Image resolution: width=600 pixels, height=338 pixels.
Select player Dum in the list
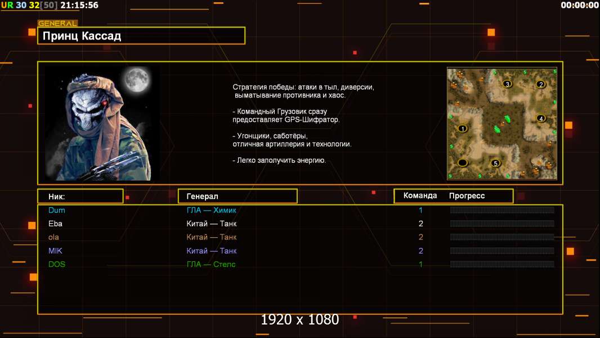57,210
